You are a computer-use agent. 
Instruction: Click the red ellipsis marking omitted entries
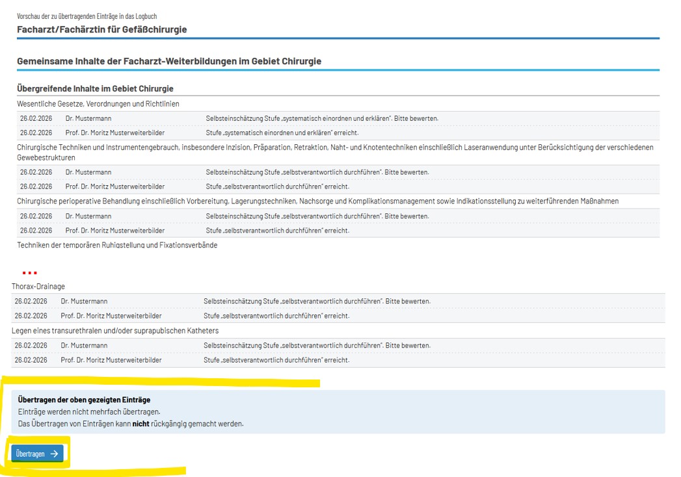coord(29,272)
